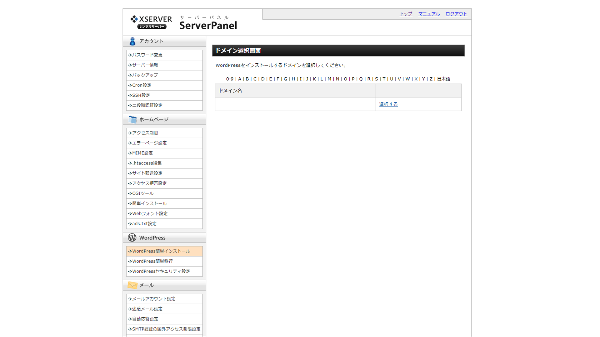Open WordPress簡単インストール menu item
Viewport: 600px width, 337px height.
tap(161, 251)
